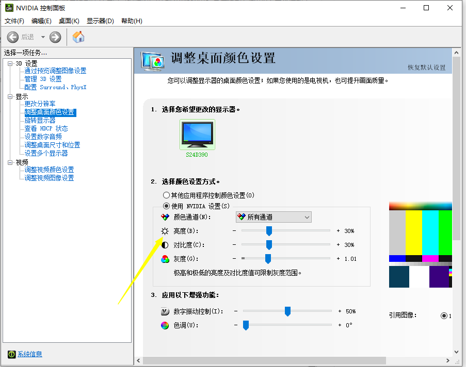This screenshot has height=367, width=466.
Task: Open 调整视频图像设置 task
Action: coord(49,178)
